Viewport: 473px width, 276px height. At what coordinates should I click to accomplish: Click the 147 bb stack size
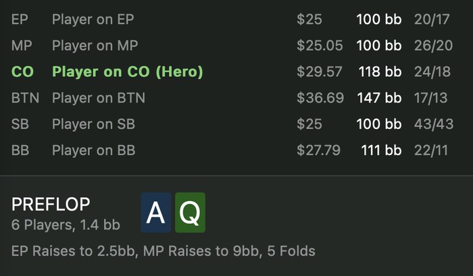pyautogui.click(x=379, y=98)
